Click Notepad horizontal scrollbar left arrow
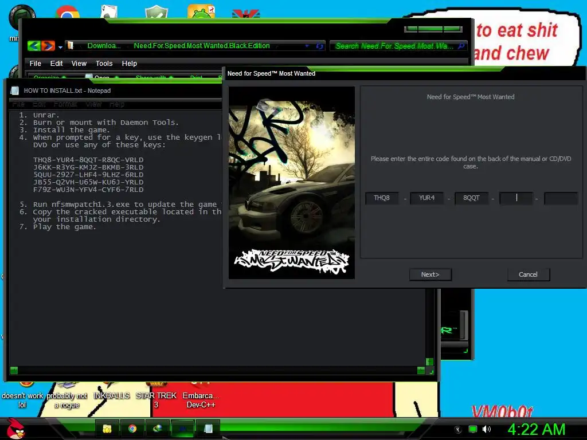Image resolution: width=587 pixels, height=440 pixels. click(x=14, y=371)
